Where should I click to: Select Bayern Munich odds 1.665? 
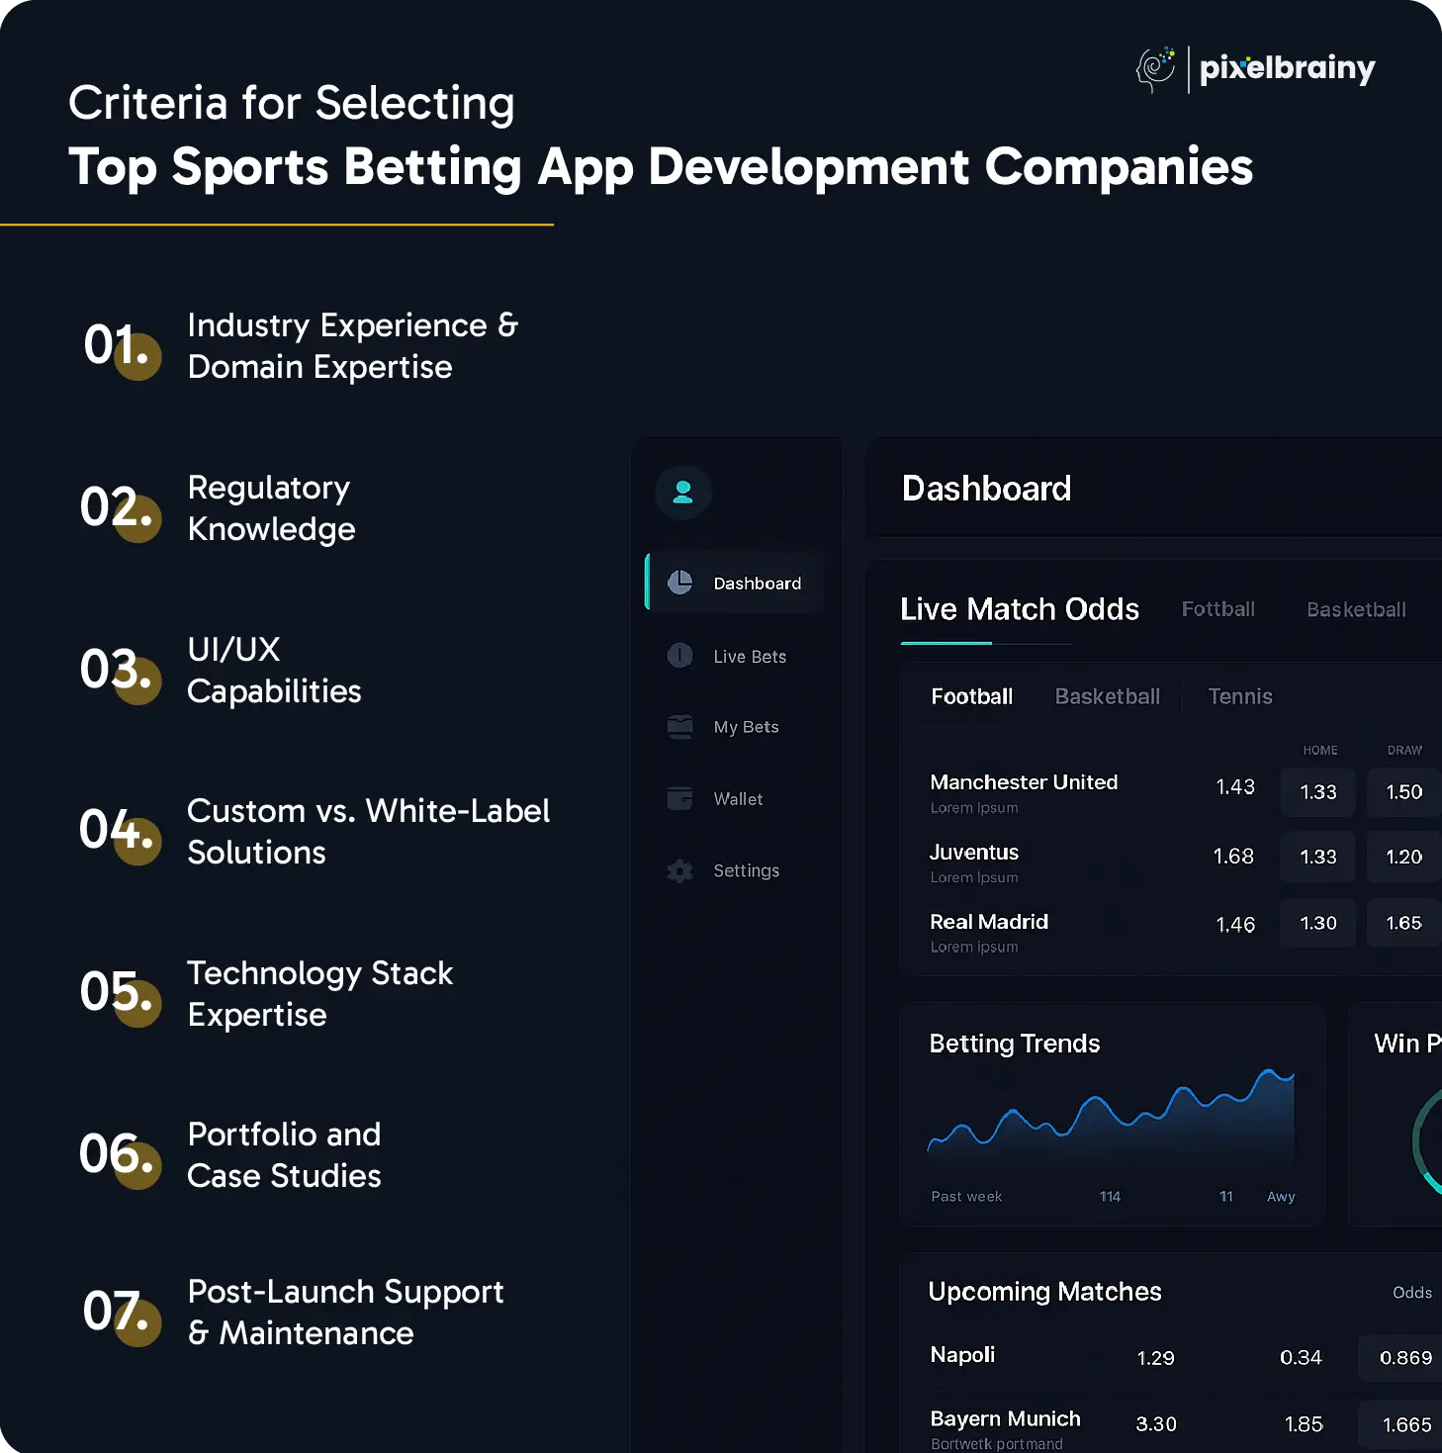[1405, 1424]
